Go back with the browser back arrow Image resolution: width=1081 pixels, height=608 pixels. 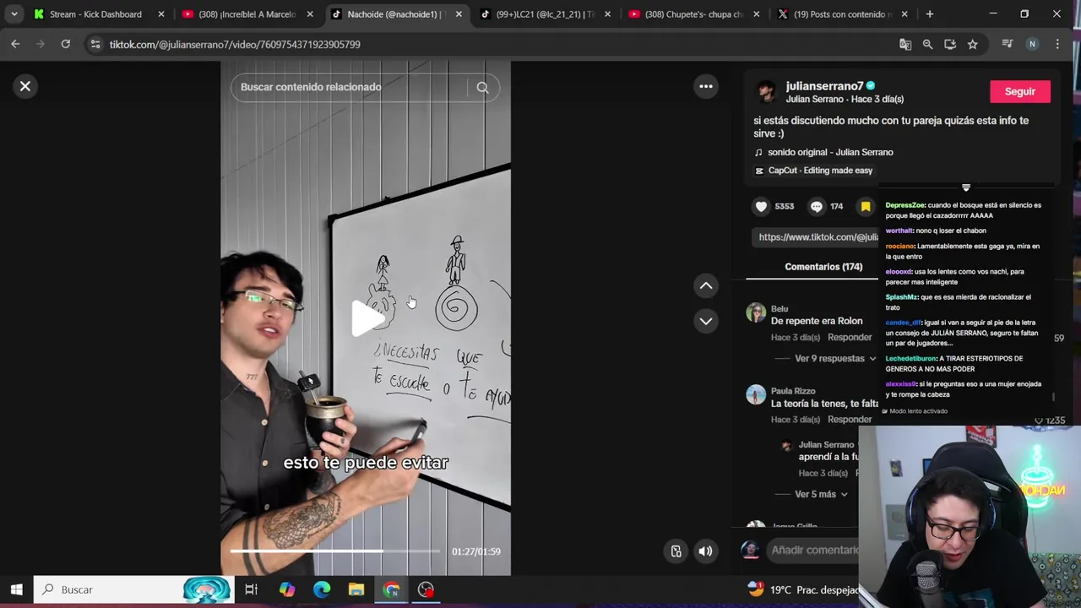coord(15,44)
